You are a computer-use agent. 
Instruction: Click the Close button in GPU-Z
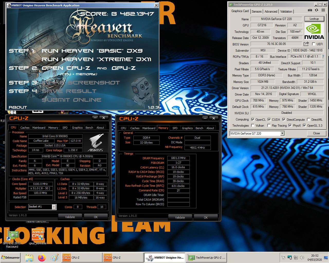pyautogui.click(x=316, y=133)
